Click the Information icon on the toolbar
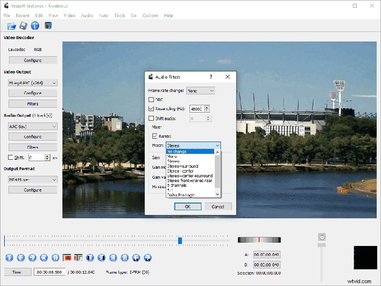The image size is (381, 286). point(35,26)
